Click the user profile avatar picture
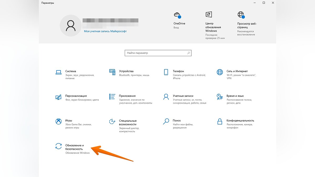The image size is (315, 177). [70, 25]
